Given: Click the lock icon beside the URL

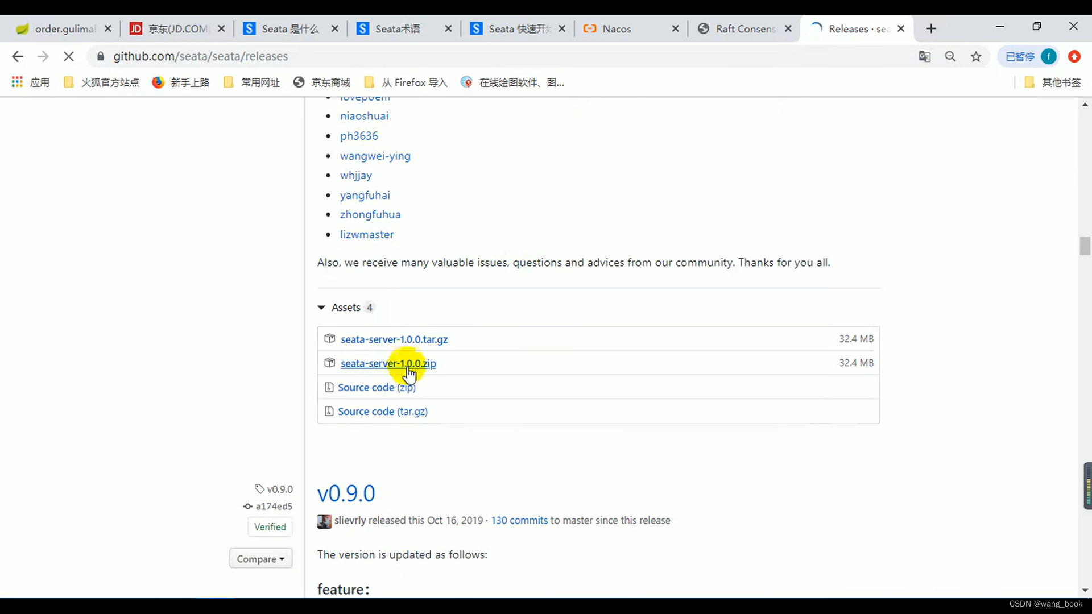Looking at the screenshot, I should [101, 56].
